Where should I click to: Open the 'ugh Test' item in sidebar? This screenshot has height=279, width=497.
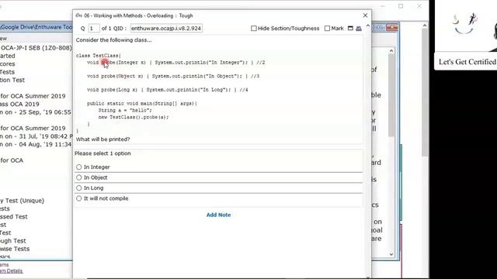(x=13, y=241)
